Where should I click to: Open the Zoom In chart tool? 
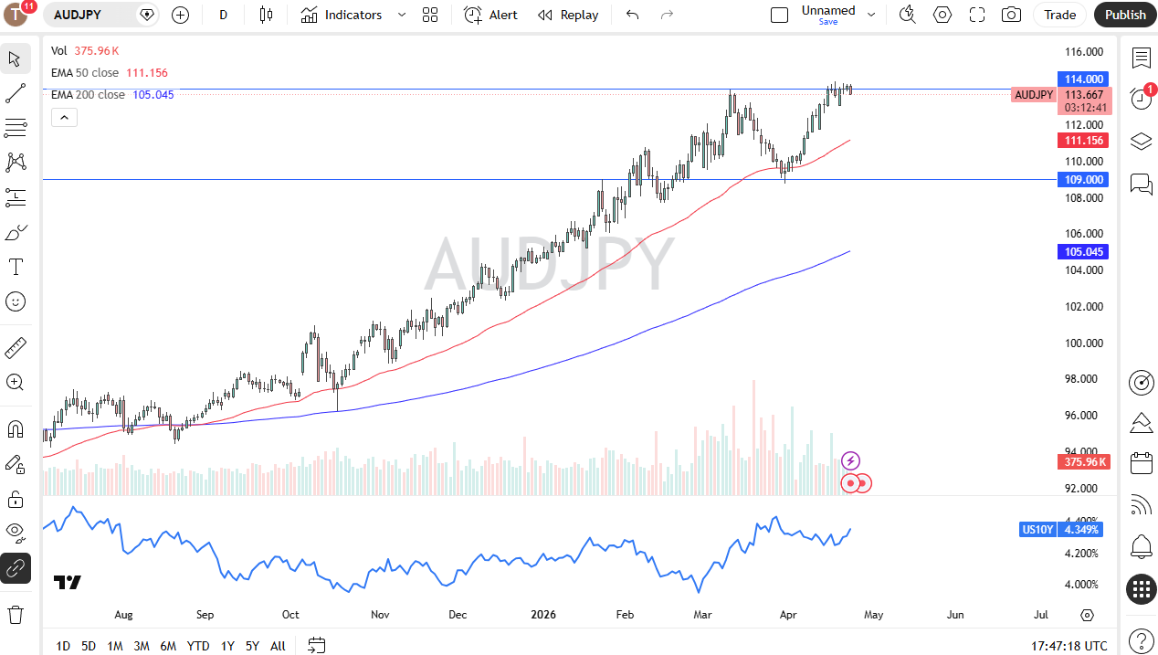15,383
